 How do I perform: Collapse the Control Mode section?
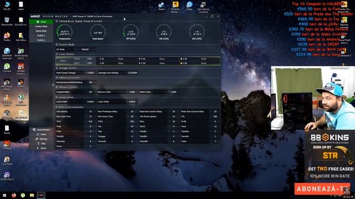point(57,45)
